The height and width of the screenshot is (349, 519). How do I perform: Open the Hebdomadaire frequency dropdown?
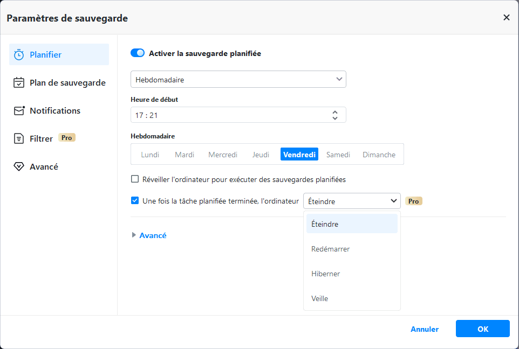tap(238, 79)
